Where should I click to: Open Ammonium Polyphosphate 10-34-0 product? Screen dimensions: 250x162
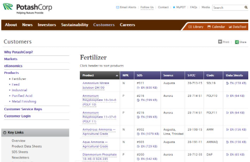pos(99,100)
